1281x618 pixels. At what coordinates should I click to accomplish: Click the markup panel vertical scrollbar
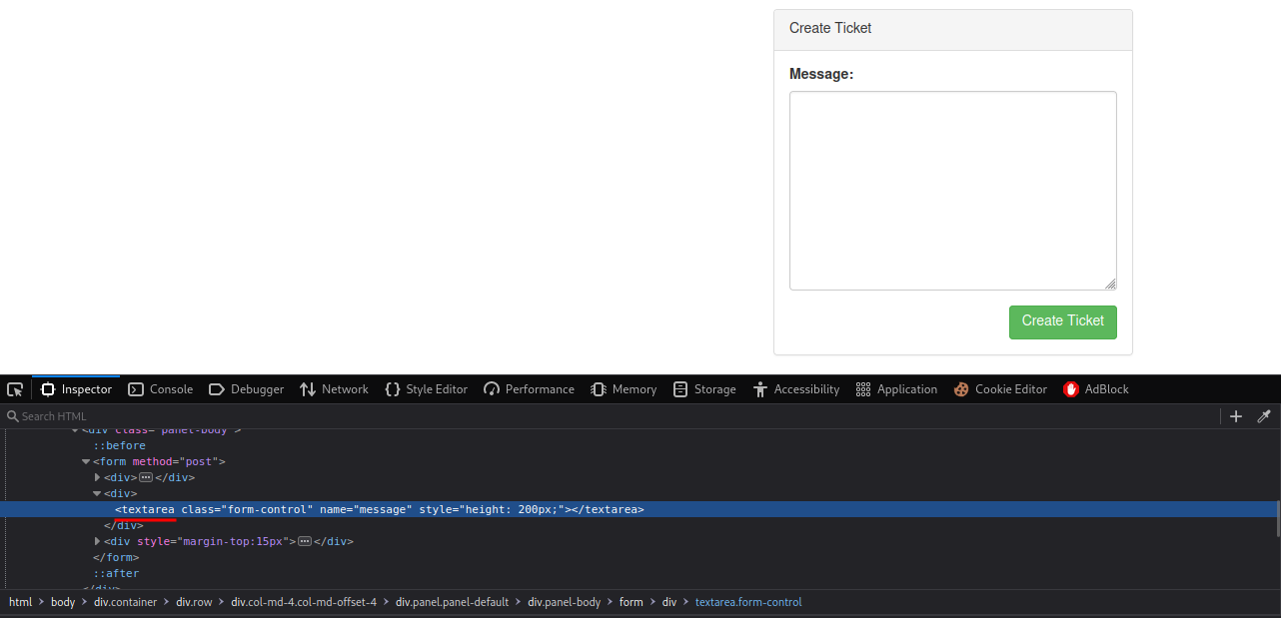coord(1278,519)
